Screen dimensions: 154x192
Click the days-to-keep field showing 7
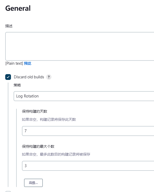[x=88, y=131]
